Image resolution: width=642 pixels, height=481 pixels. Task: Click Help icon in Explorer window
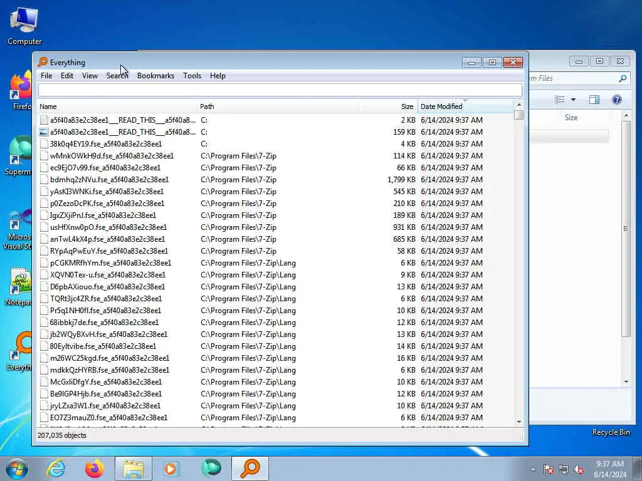point(617,100)
